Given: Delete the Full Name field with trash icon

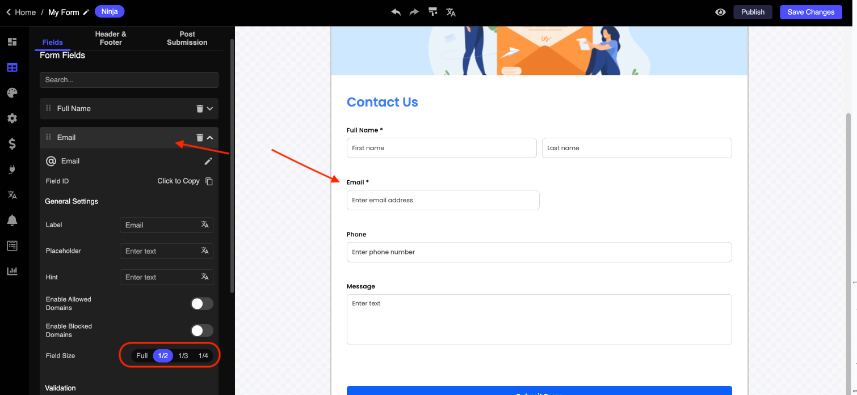Looking at the screenshot, I should pyautogui.click(x=200, y=109).
